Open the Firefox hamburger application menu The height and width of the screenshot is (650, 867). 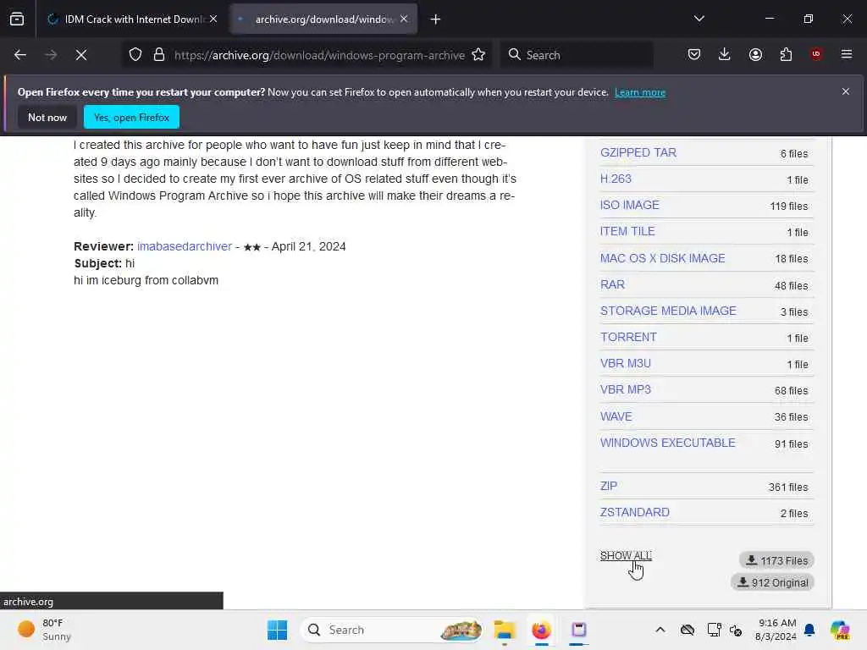[847, 54]
